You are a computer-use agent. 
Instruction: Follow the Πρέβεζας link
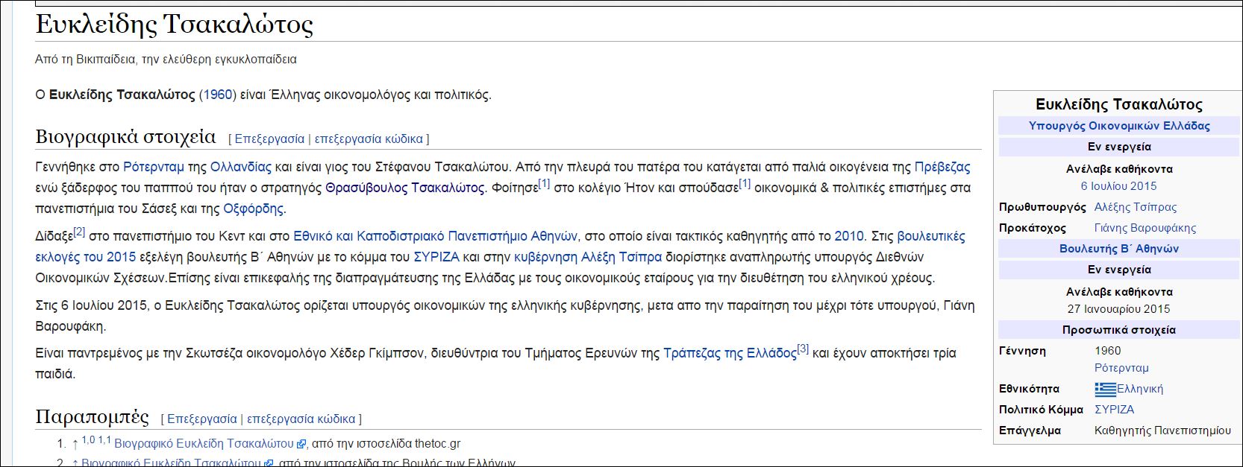942,167
